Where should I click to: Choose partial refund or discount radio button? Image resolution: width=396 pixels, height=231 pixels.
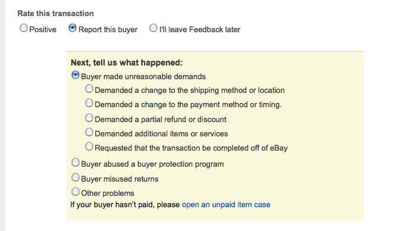click(89, 118)
